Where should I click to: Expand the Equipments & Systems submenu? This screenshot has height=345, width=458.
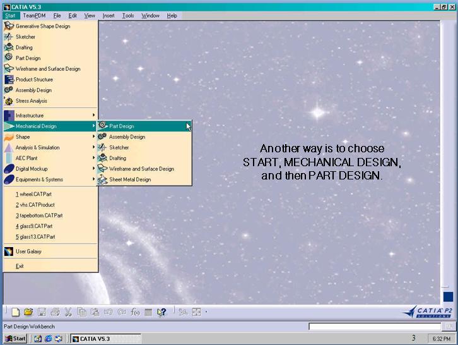(x=39, y=179)
